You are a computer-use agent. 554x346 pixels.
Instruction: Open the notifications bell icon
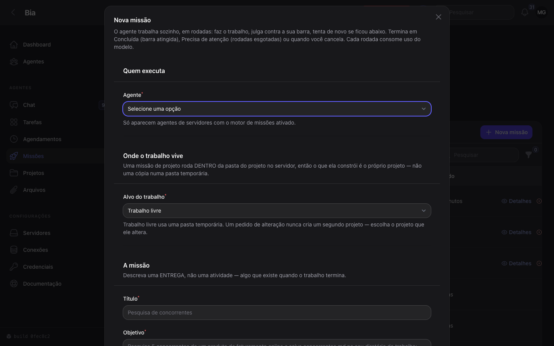click(x=525, y=12)
